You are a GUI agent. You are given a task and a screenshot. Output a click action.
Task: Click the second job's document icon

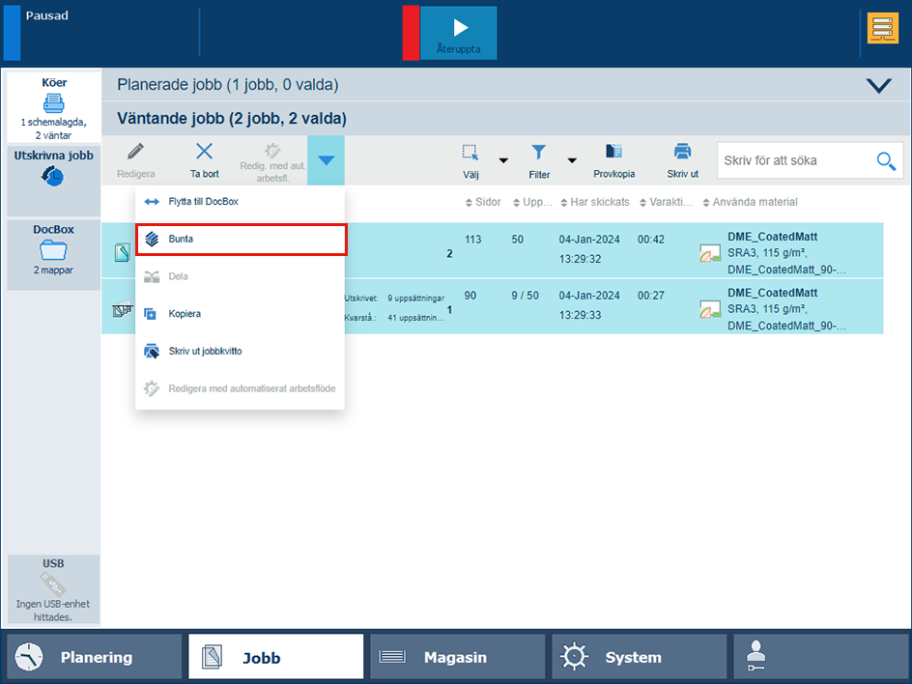pyautogui.click(x=122, y=309)
